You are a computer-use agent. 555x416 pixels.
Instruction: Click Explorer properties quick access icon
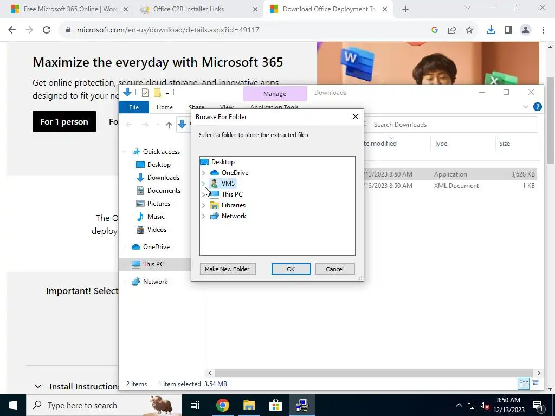pyautogui.click(x=145, y=93)
